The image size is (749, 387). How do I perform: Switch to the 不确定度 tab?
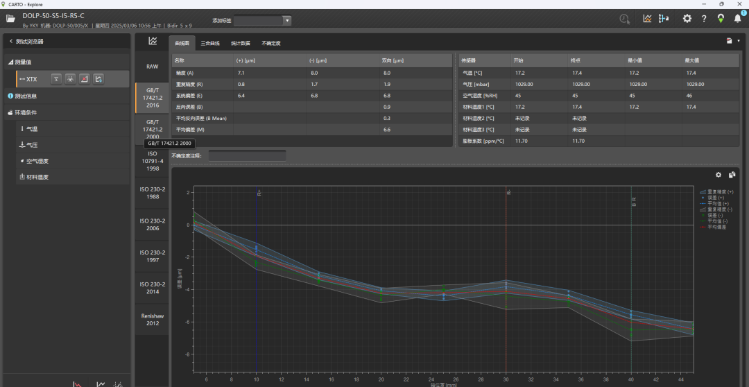tap(271, 43)
